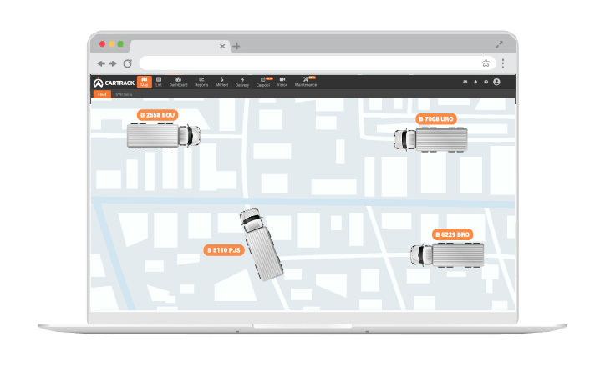Go to MiFleet module
Screen dimensions: 605x387
pos(222,82)
